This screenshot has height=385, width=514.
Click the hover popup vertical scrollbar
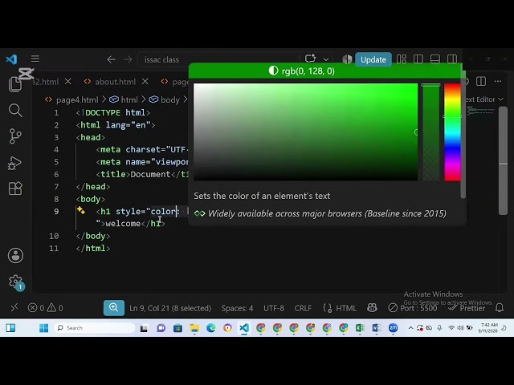click(463, 134)
